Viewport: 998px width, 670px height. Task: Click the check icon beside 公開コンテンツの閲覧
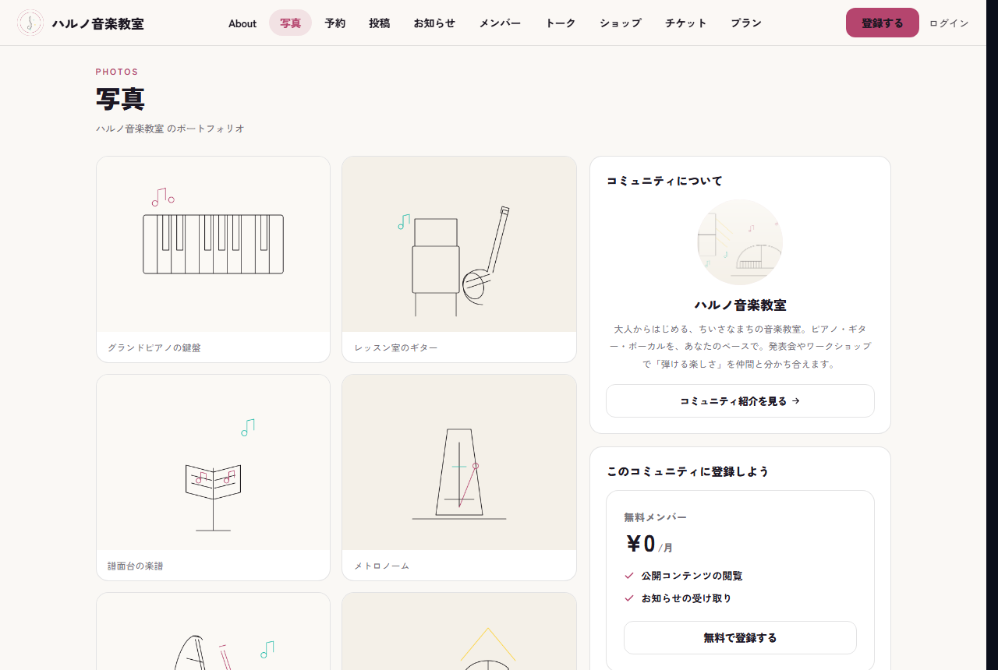pyautogui.click(x=629, y=577)
